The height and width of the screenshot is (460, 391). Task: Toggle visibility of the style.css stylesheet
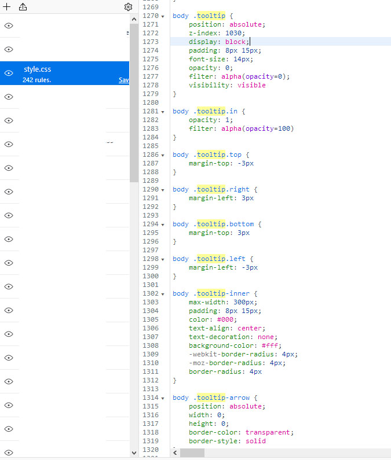(x=9, y=73)
